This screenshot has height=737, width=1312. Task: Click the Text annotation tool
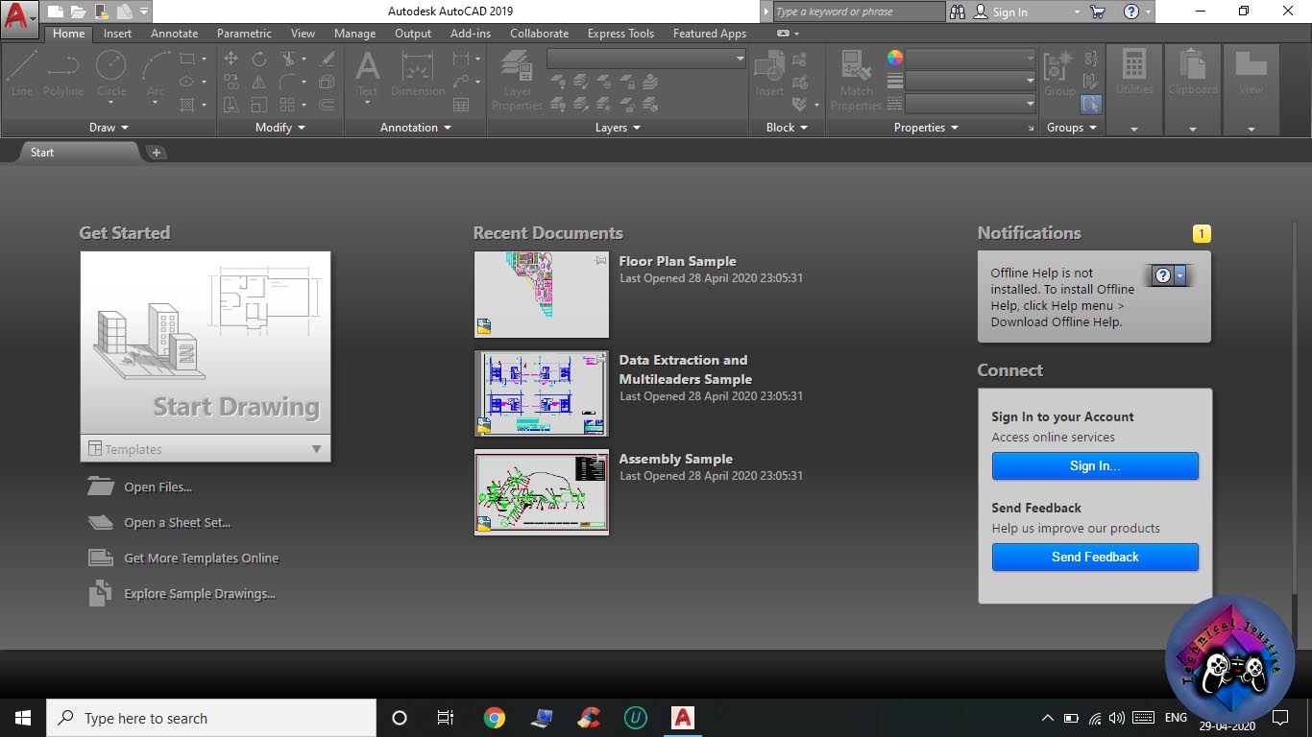368,75
